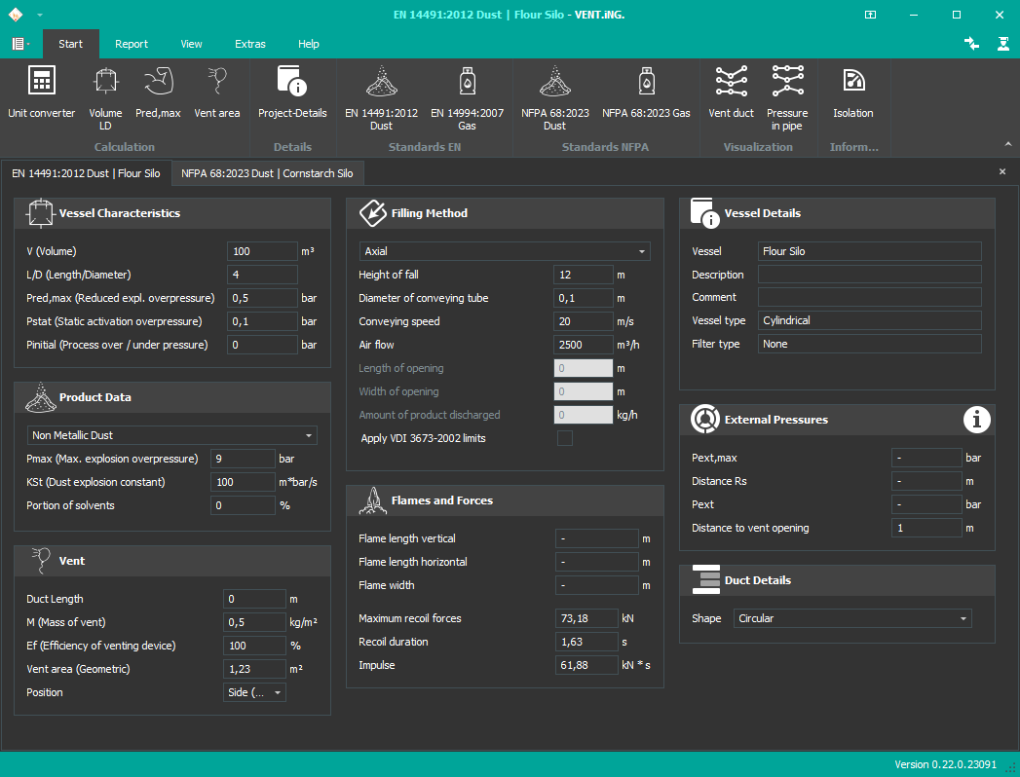
Task: Click the Volume LD calculation icon
Action: 105,92
